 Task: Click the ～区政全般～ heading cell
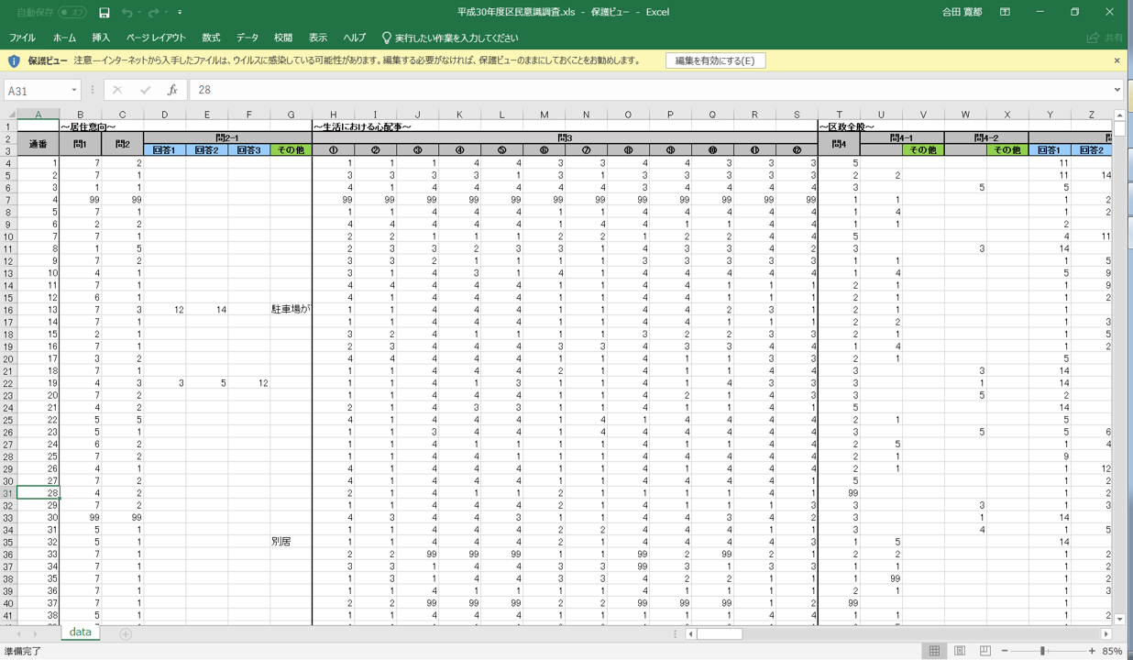point(846,126)
